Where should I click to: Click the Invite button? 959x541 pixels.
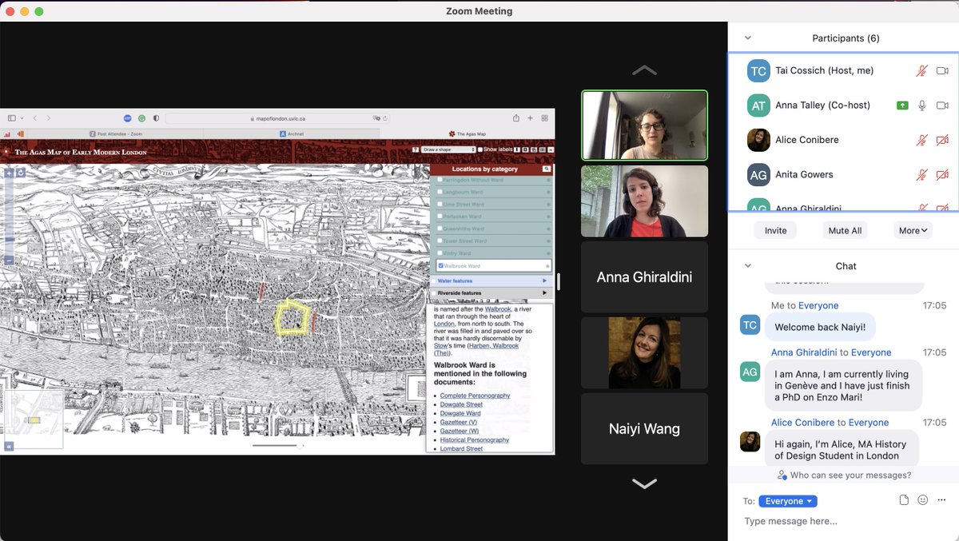[x=775, y=230]
